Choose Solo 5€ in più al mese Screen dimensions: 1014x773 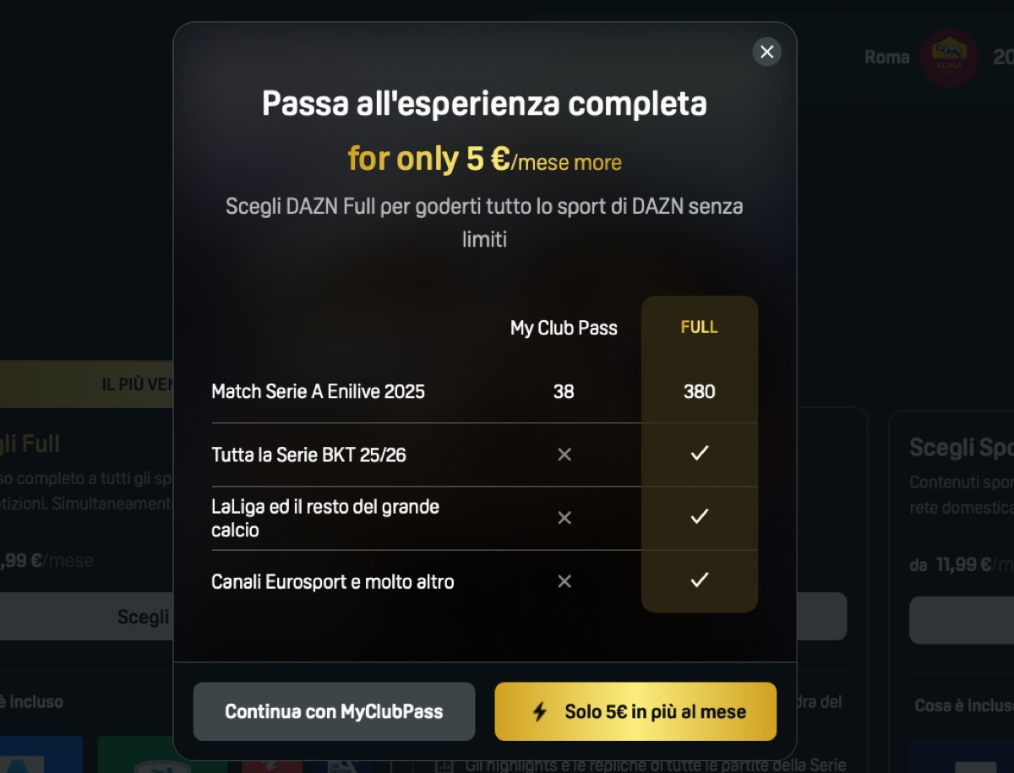click(635, 711)
